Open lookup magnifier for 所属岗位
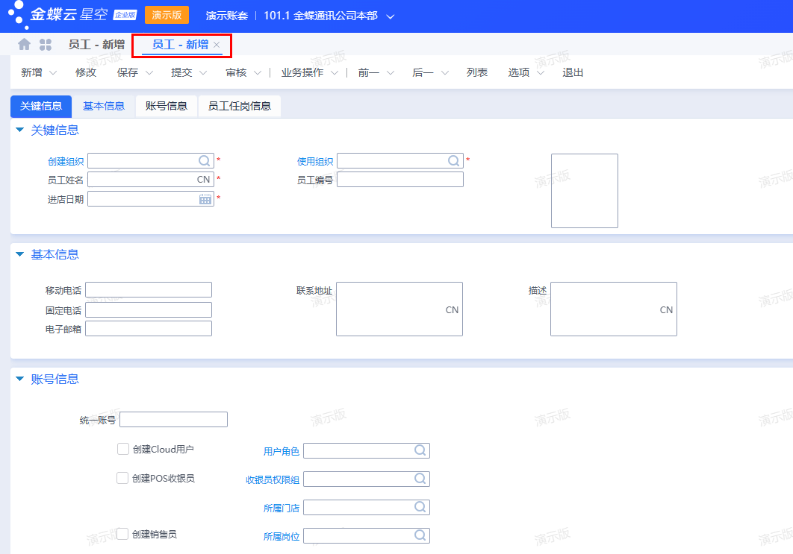Screen dimensions: 793x554 [x=420, y=535]
